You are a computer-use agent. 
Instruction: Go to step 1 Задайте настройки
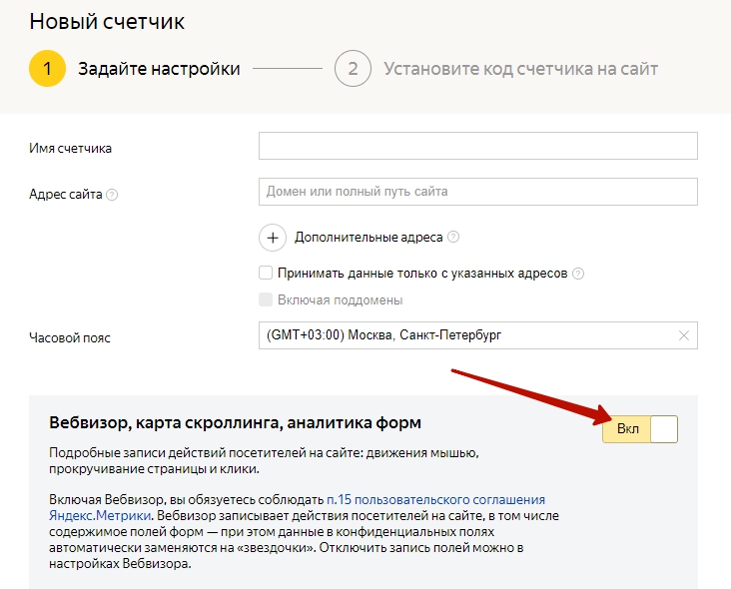(x=135, y=69)
